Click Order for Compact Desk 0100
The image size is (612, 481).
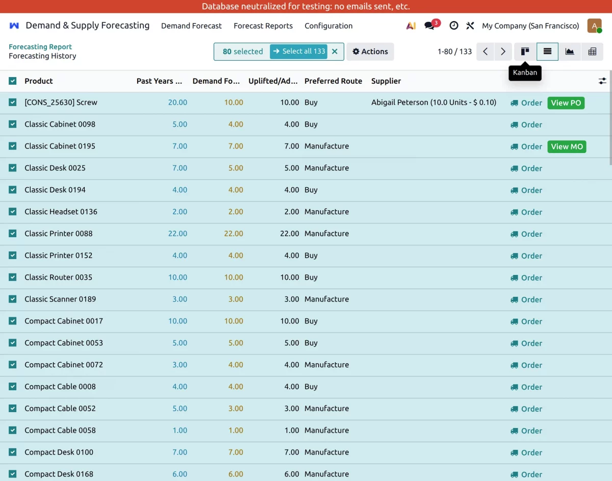(x=526, y=453)
